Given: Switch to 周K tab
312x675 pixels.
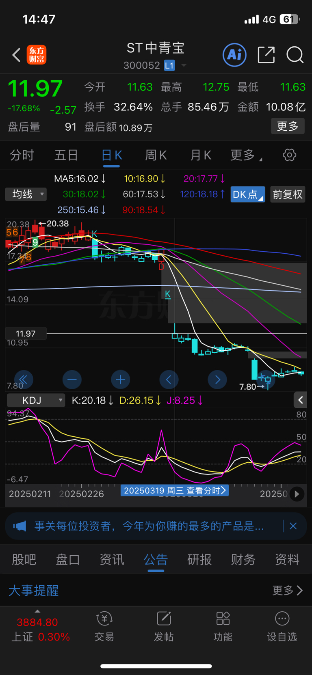Looking at the screenshot, I should 156,155.
